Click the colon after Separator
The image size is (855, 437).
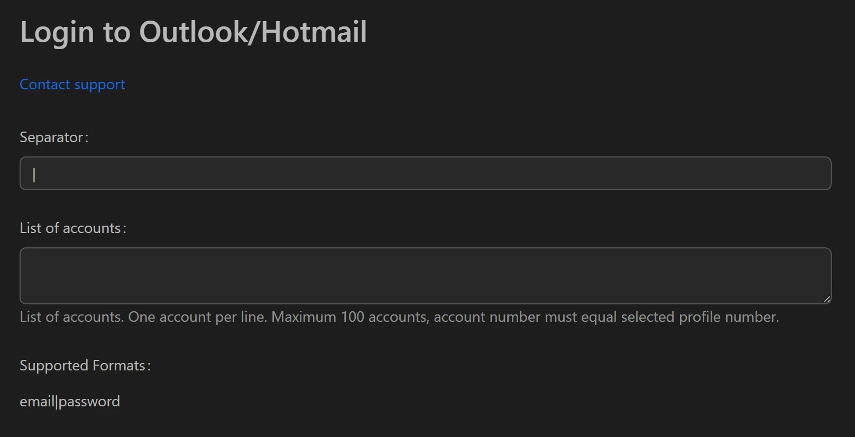click(86, 137)
